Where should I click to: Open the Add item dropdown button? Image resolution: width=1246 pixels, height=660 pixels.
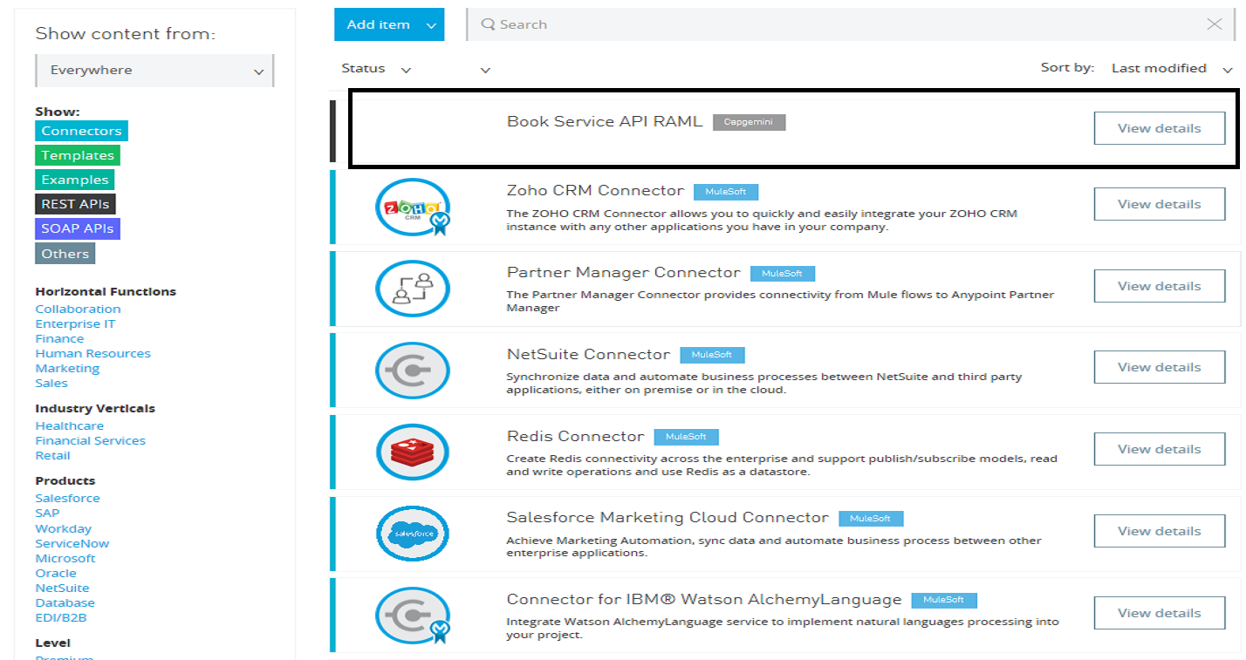[x=388, y=24]
